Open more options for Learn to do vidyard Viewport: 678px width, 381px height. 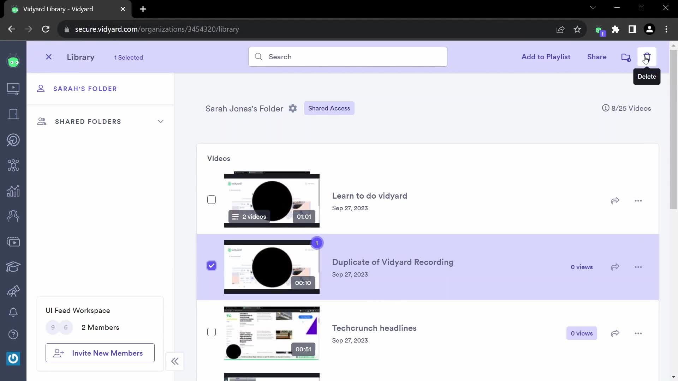pyautogui.click(x=638, y=201)
